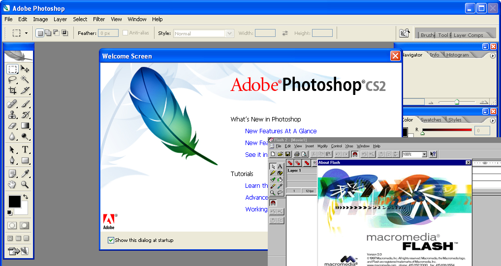Select the History Brush tool
This screenshot has height=266, width=501.
click(25, 115)
